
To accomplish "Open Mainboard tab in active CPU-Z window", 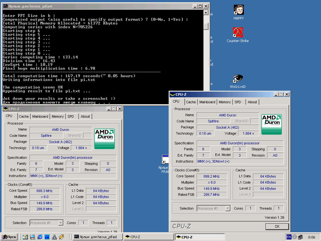I will pyautogui.click(x=207, y=102).
